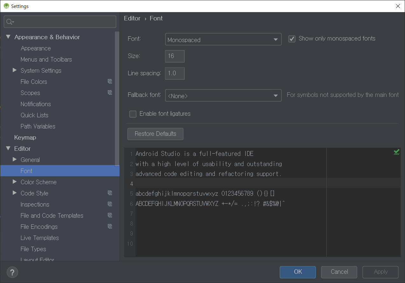This screenshot has height=283, width=405.
Task: Select File Encodings in the tree
Action: coord(39,227)
